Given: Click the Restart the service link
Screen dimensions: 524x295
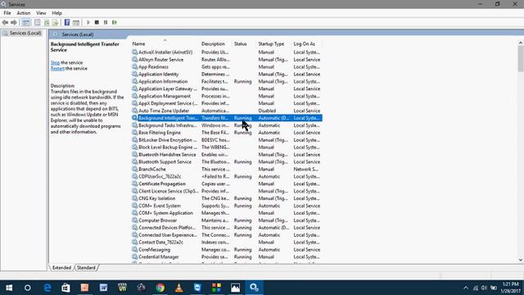Looking at the screenshot, I should [x=57, y=68].
